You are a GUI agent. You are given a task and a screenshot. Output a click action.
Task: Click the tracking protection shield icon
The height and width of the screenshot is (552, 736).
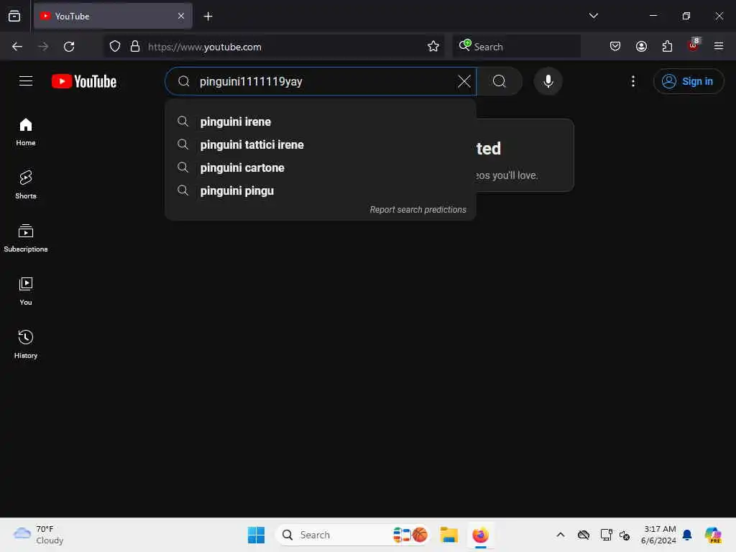pos(115,47)
